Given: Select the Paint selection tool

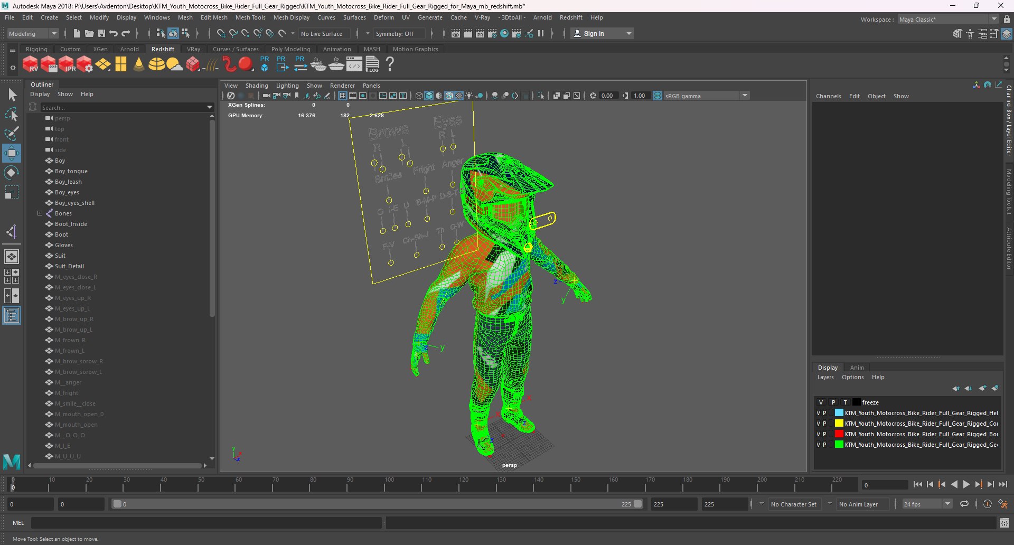Looking at the screenshot, I should tap(12, 134).
